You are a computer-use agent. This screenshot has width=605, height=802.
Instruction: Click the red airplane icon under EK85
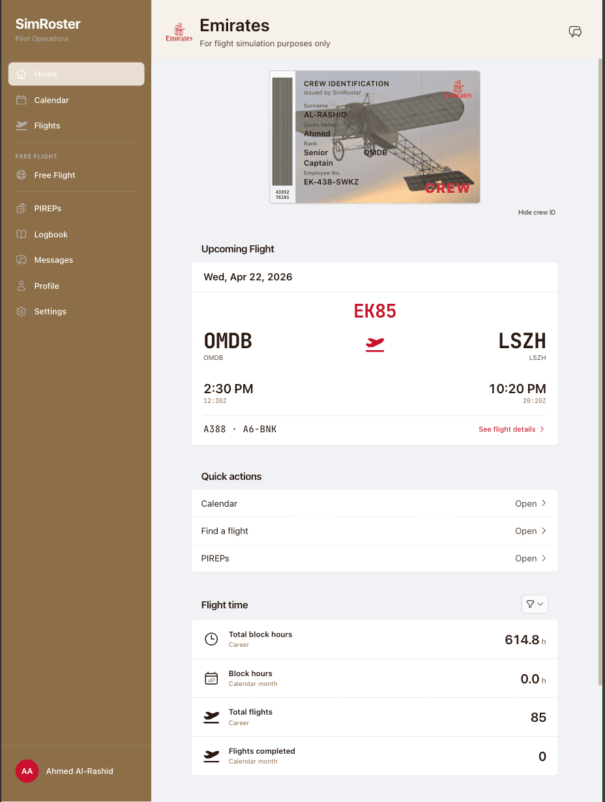[375, 344]
